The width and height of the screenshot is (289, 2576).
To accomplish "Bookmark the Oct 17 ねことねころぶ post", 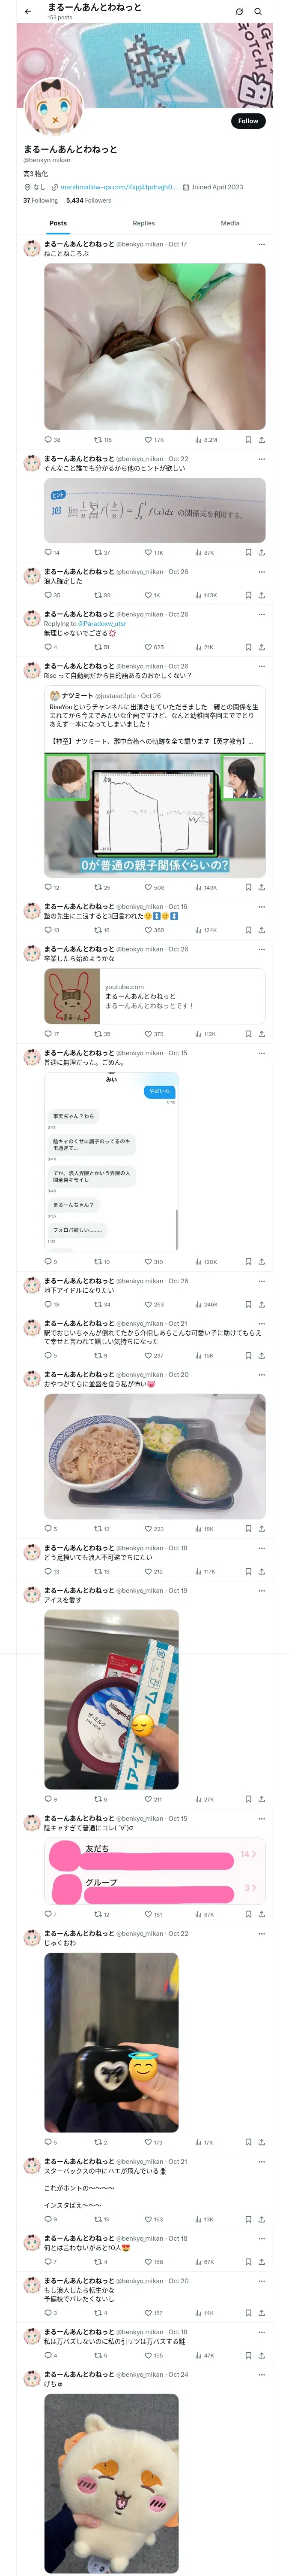I will point(248,439).
